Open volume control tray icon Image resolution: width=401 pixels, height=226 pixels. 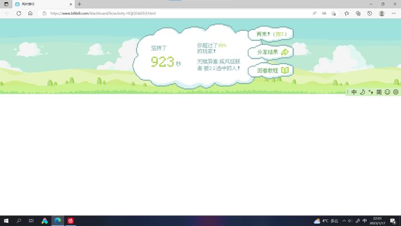[x=350, y=221]
